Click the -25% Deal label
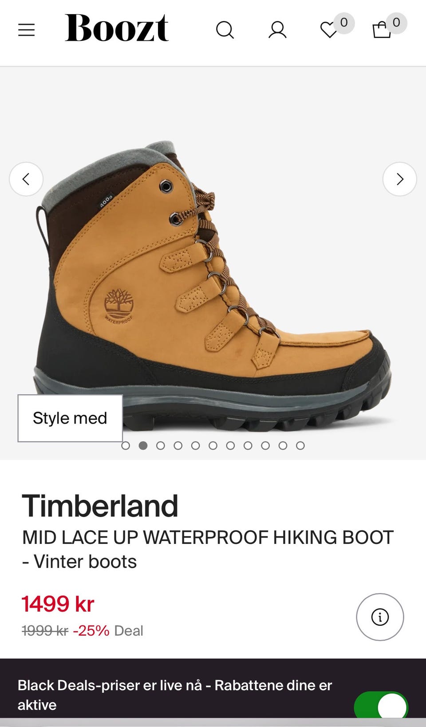 [108, 630]
